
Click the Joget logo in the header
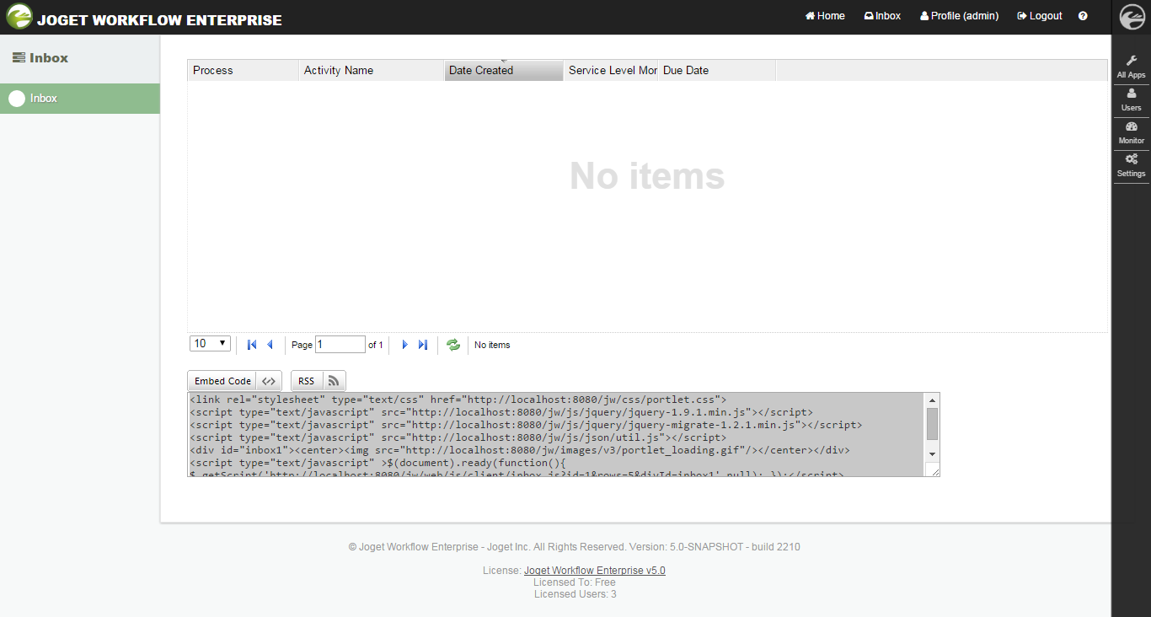pyautogui.click(x=19, y=16)
